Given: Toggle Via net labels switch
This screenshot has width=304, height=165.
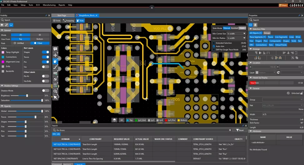Looking at the screenshot, I should coord(46,67).
